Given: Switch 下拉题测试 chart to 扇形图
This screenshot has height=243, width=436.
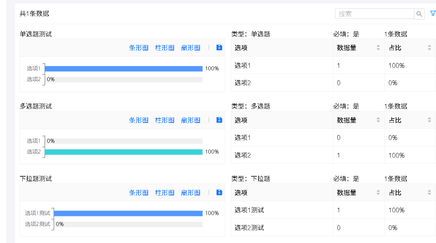Looking at the screenshot, I should (x=191, y=193).
